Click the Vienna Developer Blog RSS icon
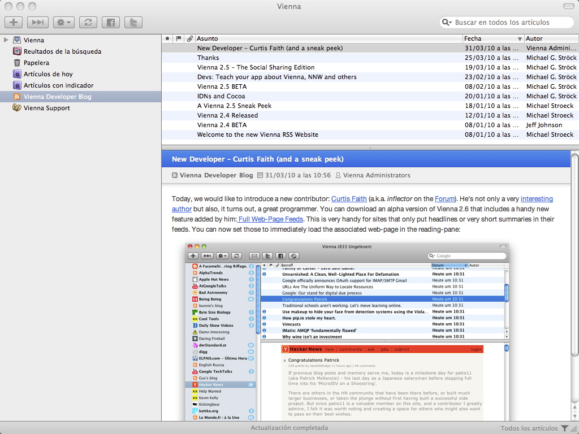 tap(17, 97)
